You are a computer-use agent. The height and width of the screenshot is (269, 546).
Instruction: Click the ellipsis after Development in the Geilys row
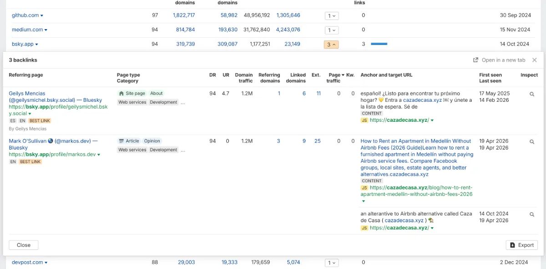[x=183, y=103]
